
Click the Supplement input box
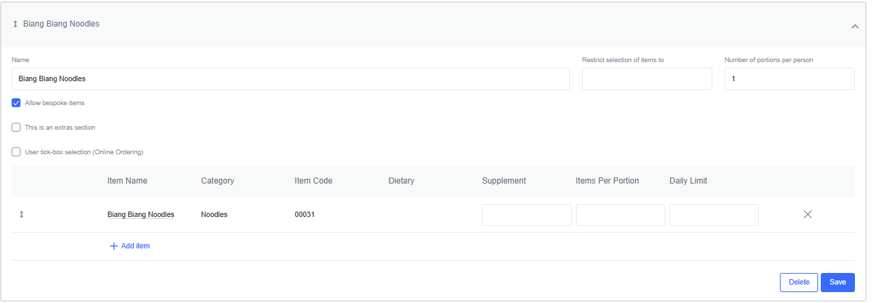527,215
